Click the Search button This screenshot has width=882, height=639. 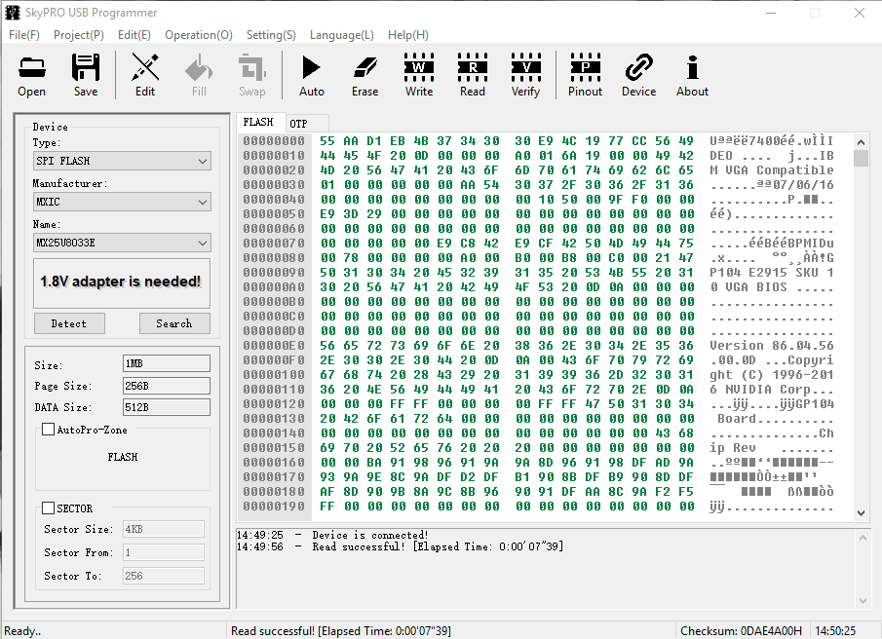coord(174,323)
